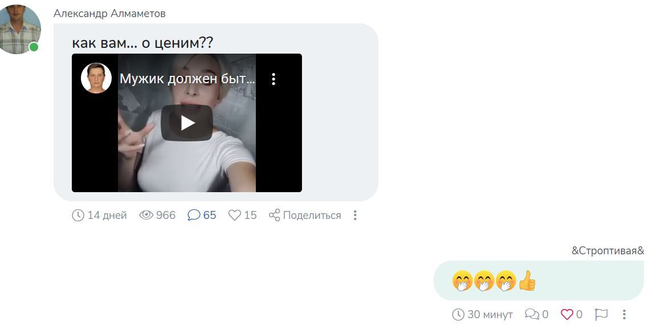
Task: Like the comment via its red heart
Action: [566, 314]
